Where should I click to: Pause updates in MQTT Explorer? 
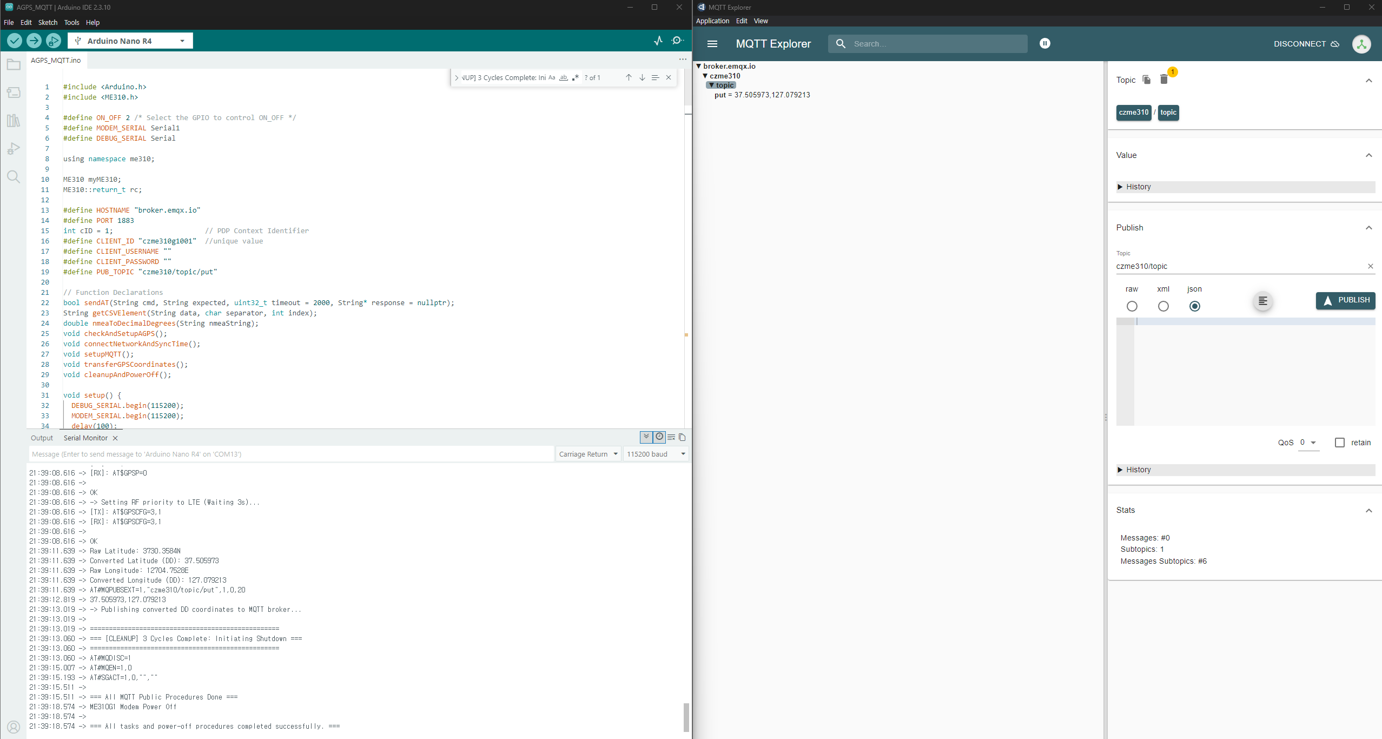1045,43
